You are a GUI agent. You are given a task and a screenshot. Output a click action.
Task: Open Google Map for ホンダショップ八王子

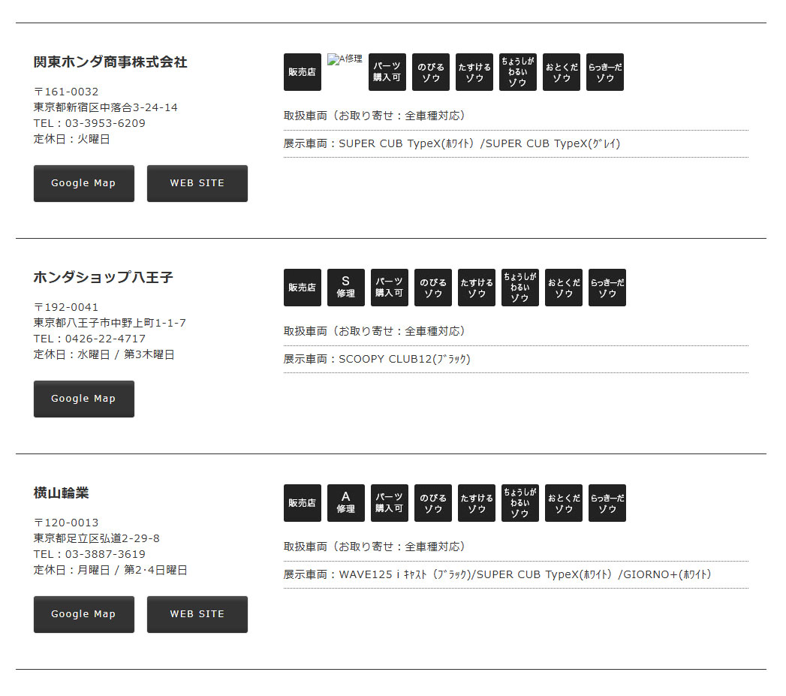point(84,399)
